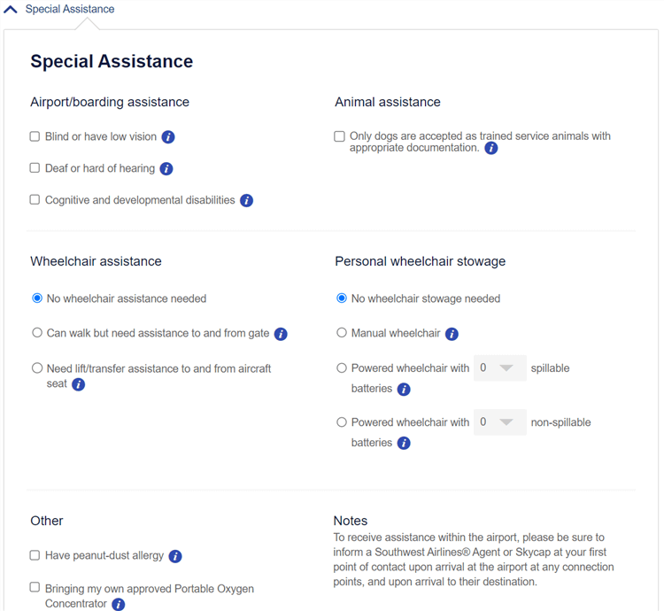Click info icon for lift/transfer assistance to seat
664x611 pixels.
79,384
